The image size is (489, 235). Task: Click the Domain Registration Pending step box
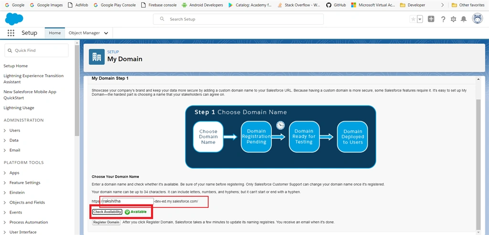click(256, 137)
